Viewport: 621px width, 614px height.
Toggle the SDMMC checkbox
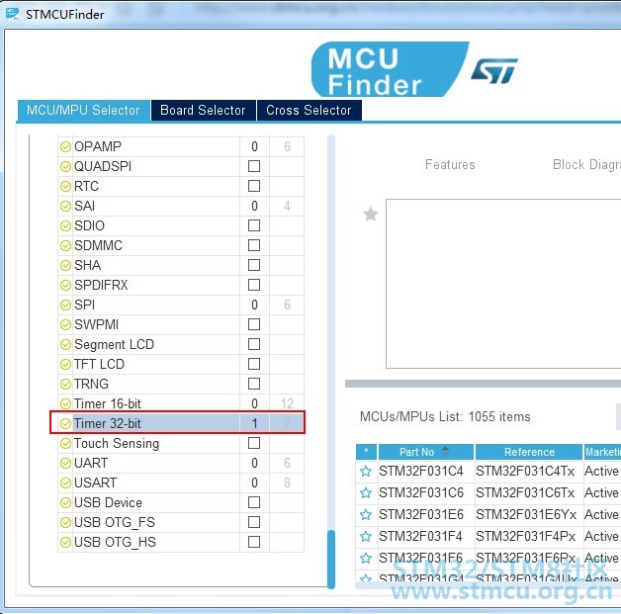[x=254, y=245]
